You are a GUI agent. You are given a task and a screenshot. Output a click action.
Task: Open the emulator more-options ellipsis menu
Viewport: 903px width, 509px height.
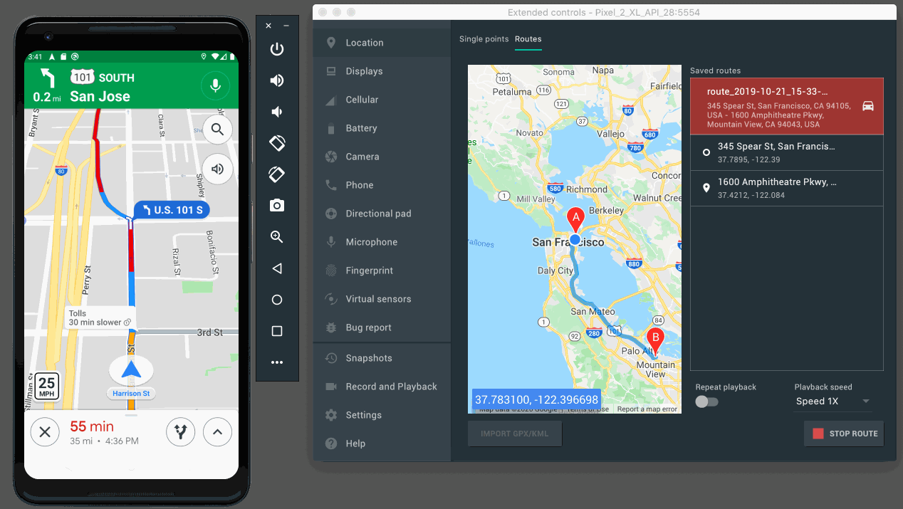(276, 362)
